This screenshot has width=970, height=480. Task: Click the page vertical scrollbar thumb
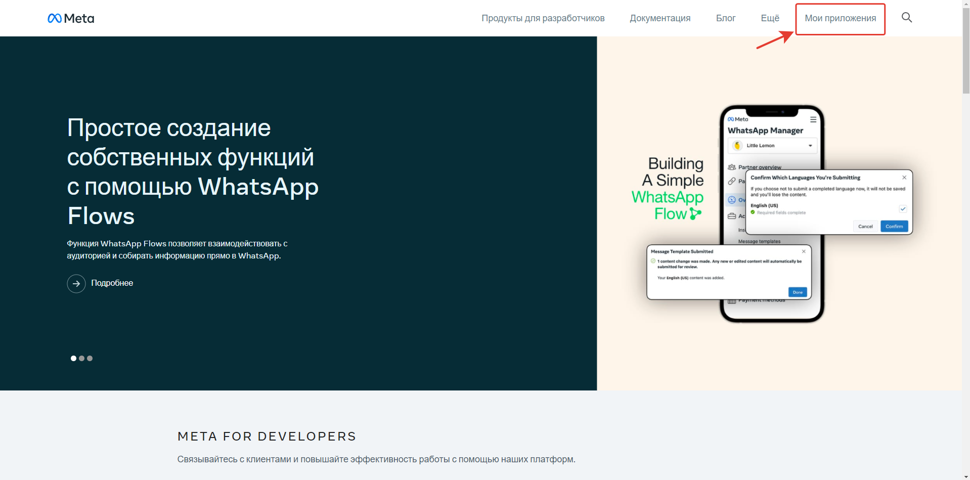click(966, 50)
